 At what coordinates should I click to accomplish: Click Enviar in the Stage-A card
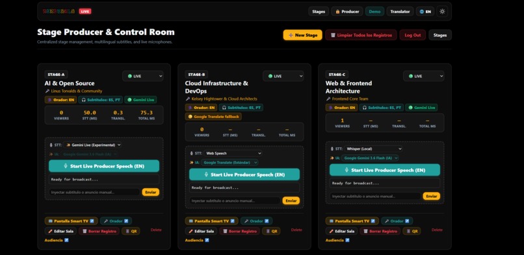point(151,192)
